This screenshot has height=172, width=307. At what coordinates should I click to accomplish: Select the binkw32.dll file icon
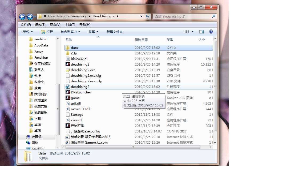click(67, 59)
